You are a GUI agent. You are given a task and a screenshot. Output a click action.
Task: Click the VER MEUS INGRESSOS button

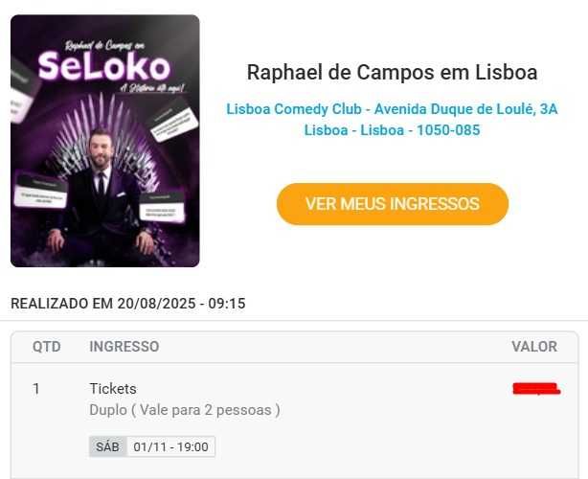click(392, 204)
